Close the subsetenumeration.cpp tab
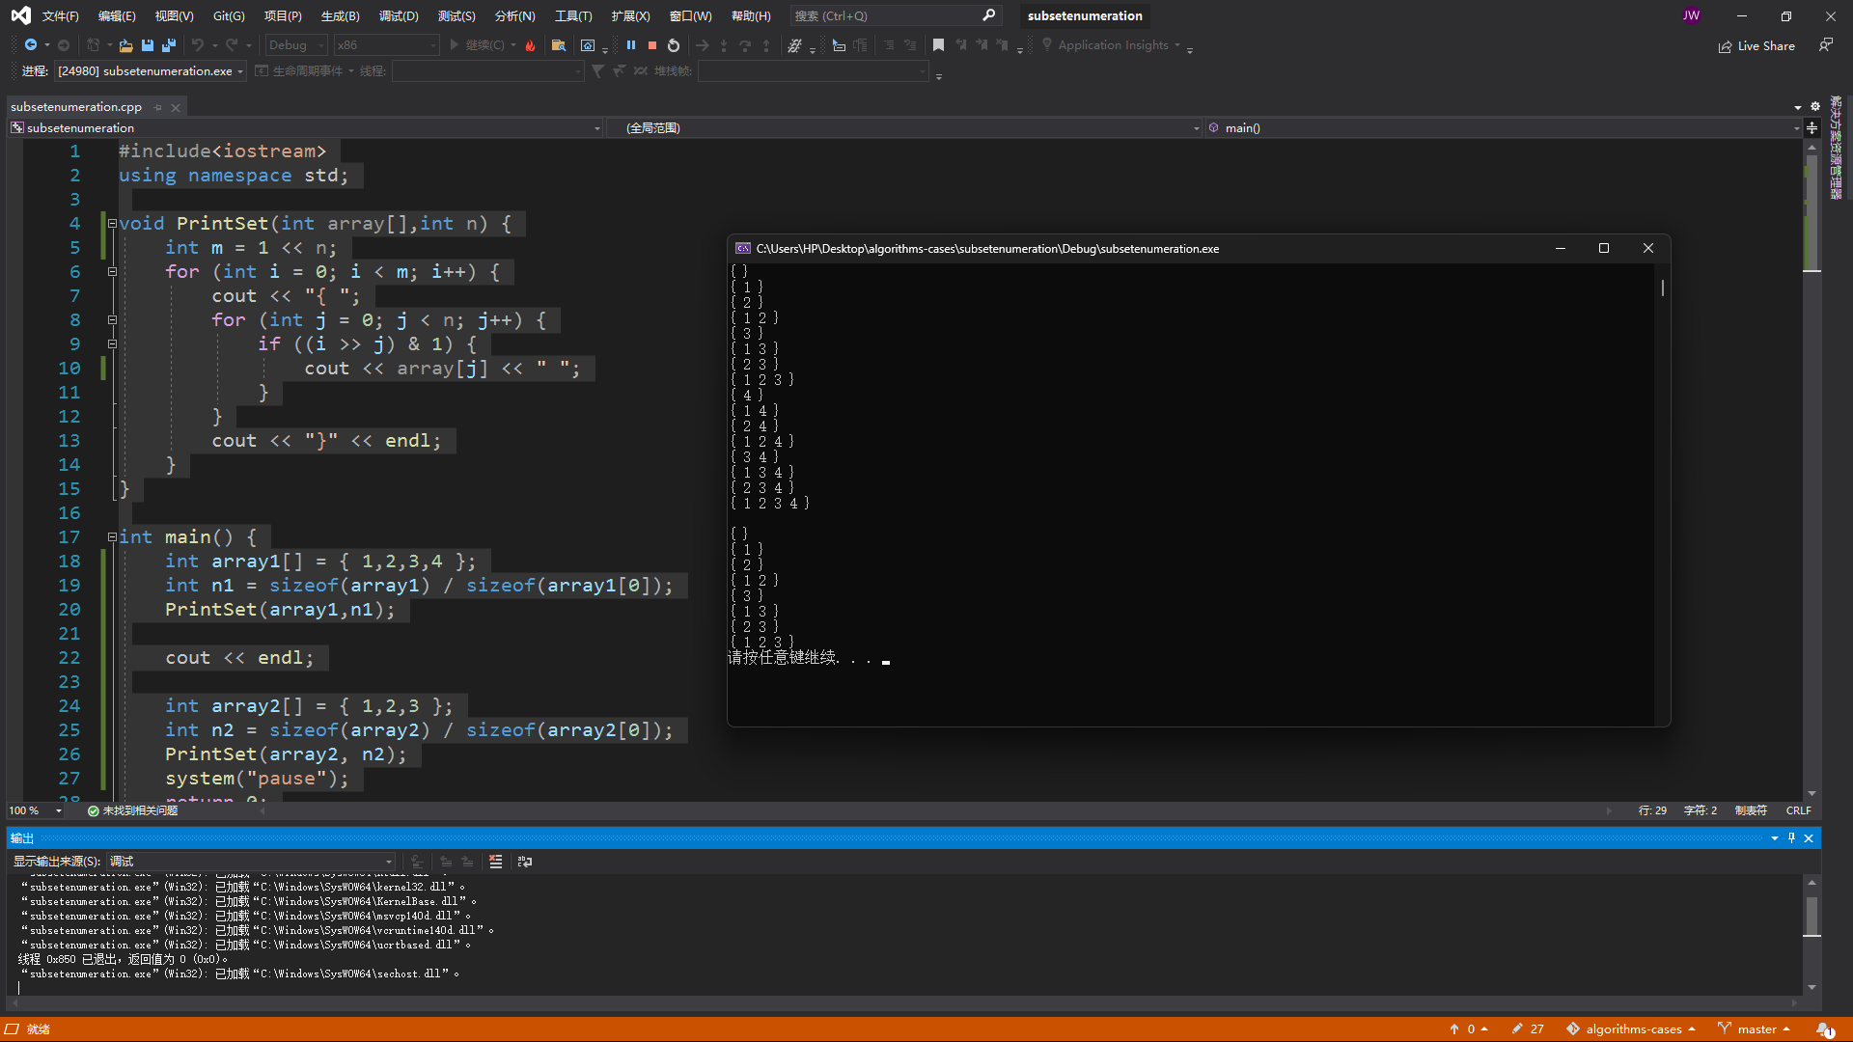The height and width of the screenshot is (1042, 1853). coord(176,107)
